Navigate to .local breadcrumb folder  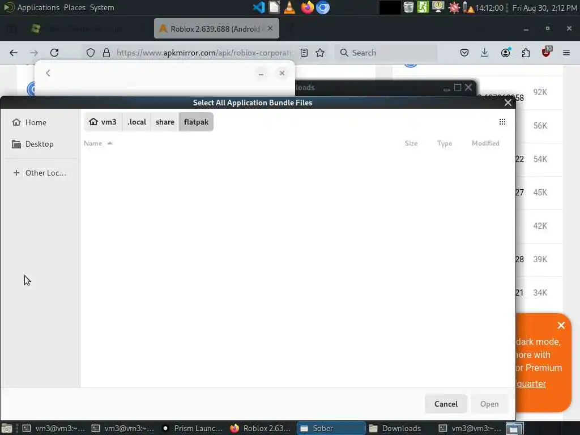tap(137, 122)
